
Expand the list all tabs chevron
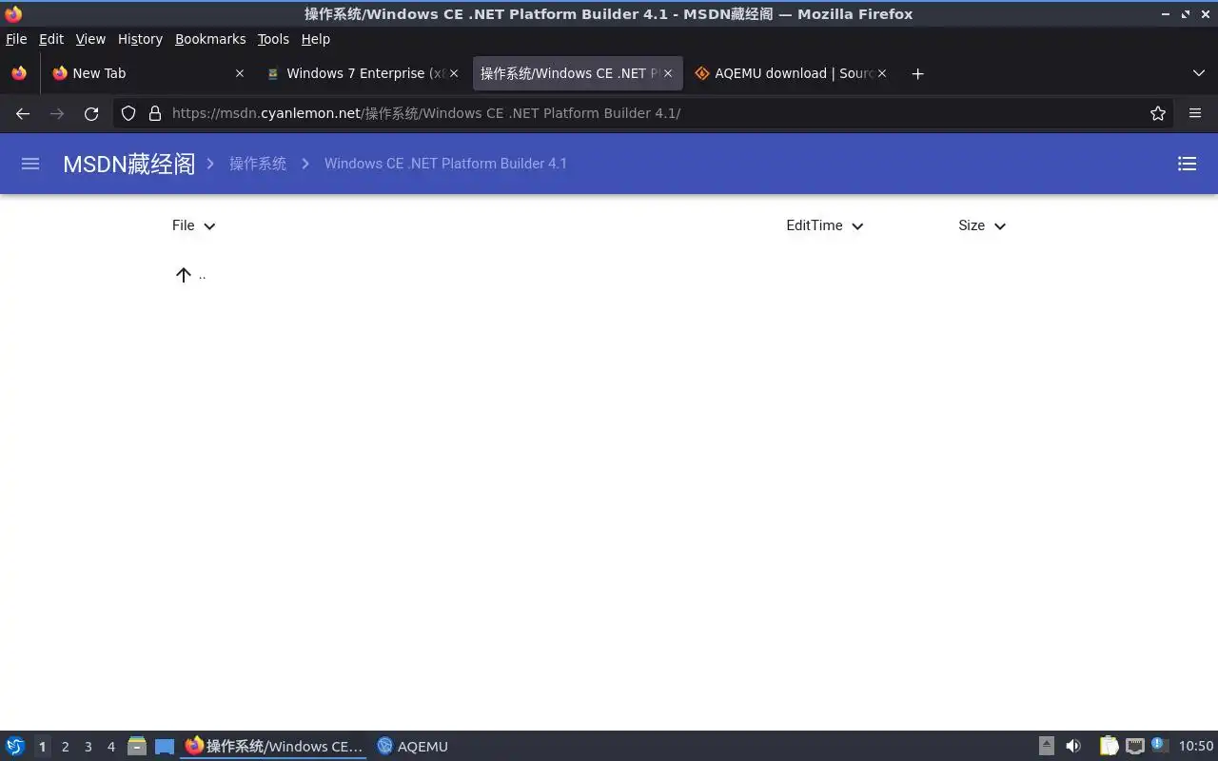coord(1199,73)
